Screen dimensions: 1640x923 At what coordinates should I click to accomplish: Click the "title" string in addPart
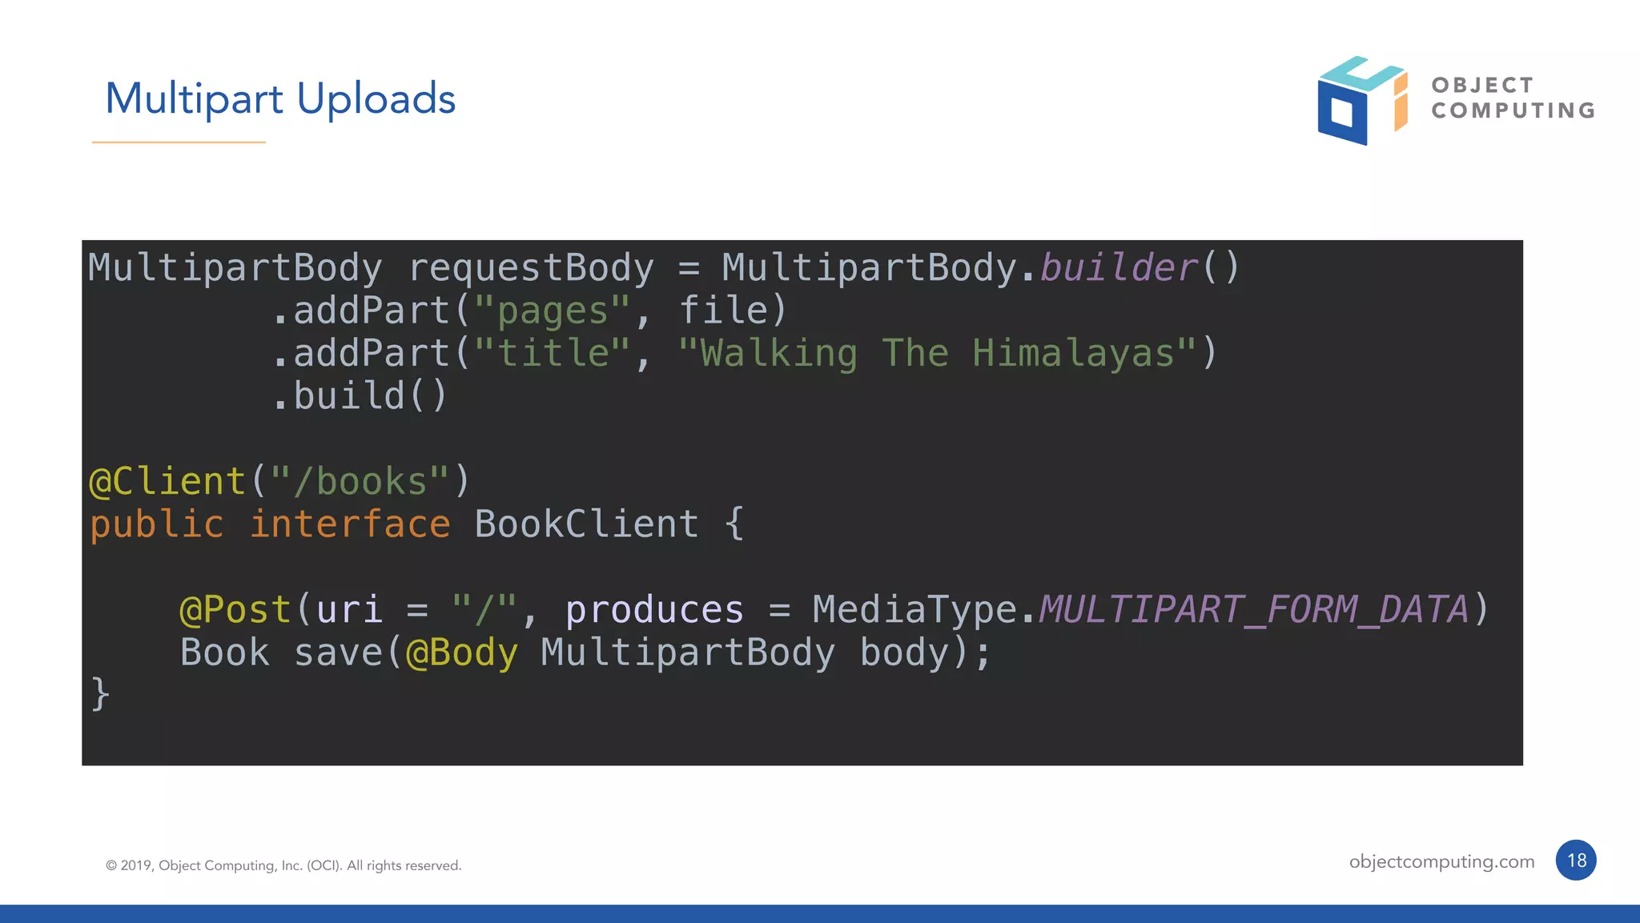coord(553,354)
